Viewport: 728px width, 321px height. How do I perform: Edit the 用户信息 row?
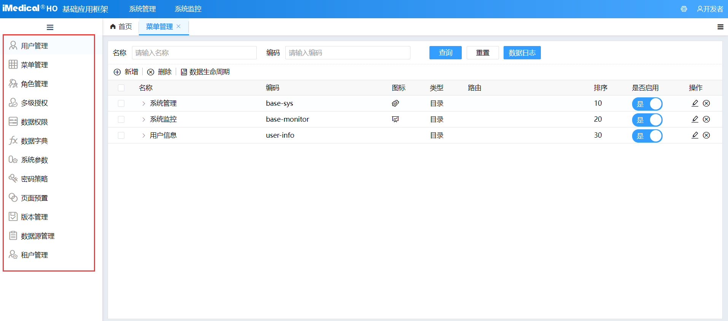[695, 135]
